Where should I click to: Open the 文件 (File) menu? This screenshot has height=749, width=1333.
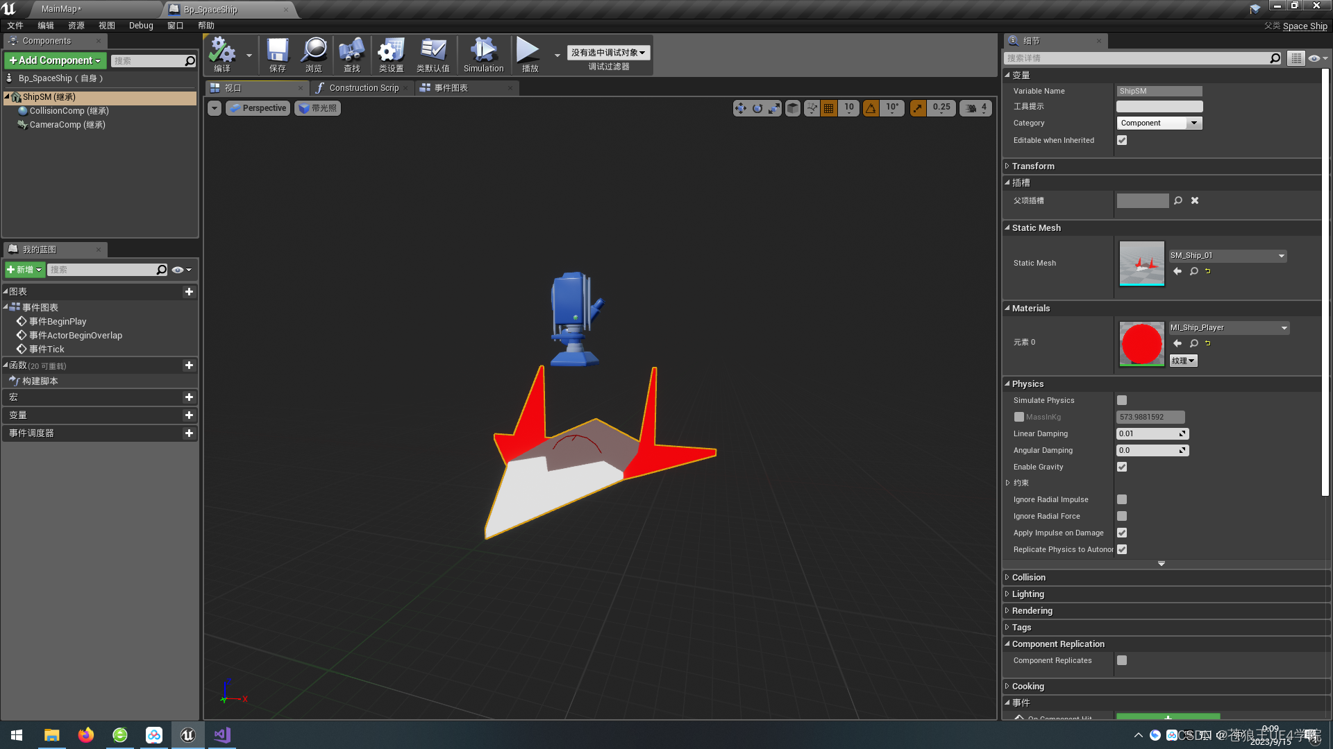click(15, 26)
